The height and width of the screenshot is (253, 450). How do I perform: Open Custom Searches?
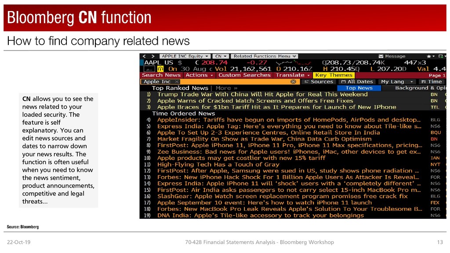pyautogui.click(x=244, y=75)
